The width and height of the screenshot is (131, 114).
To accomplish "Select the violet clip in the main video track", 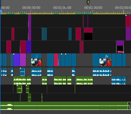I will point(16,60).
